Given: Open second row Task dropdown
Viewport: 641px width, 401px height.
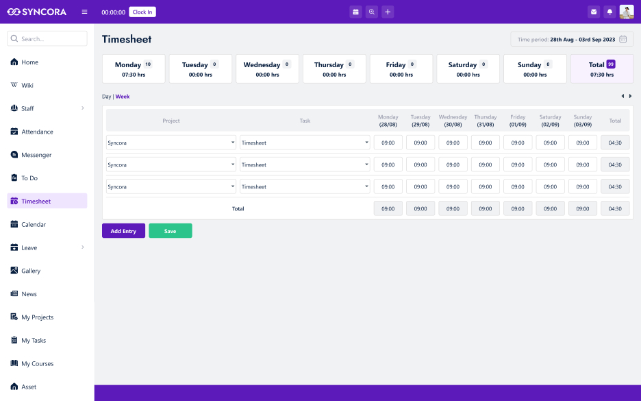Looking at the screenshot, I should pos(305,165).
